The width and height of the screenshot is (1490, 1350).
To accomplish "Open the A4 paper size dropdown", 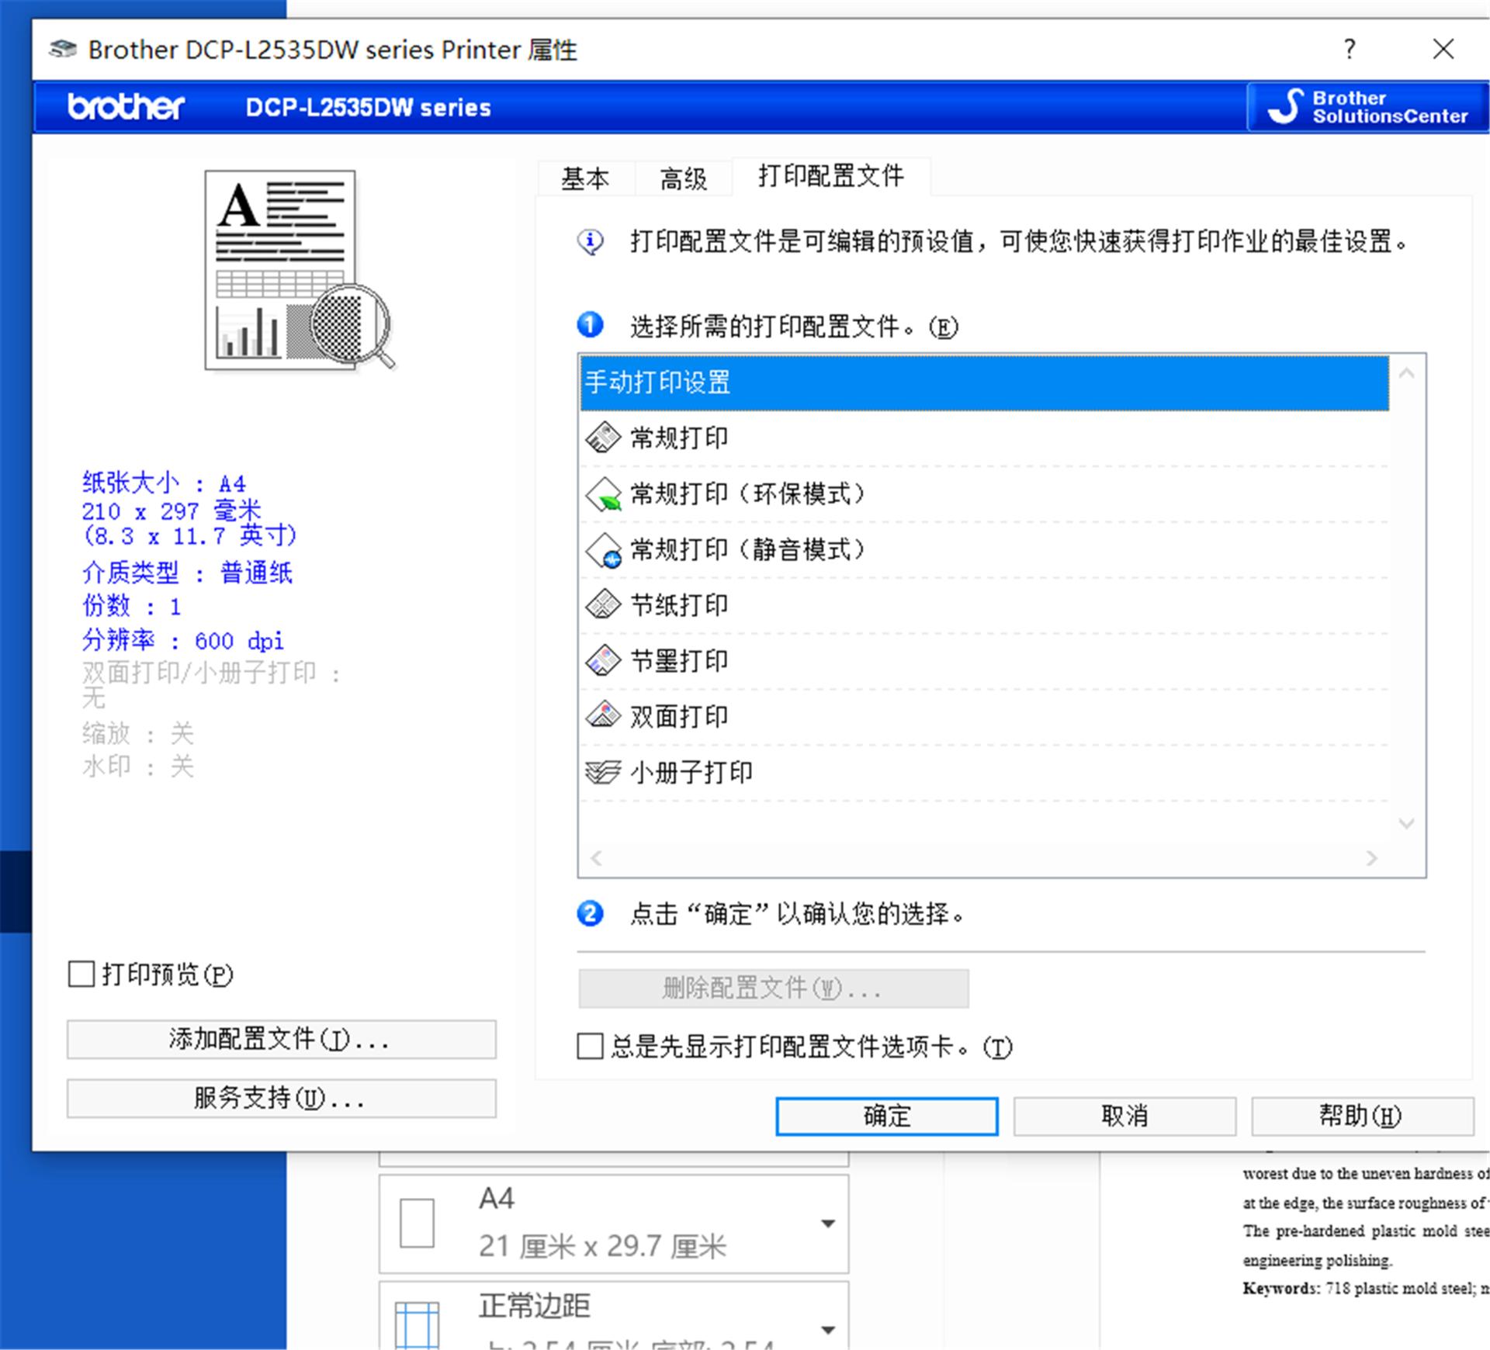I will (826, 1222).
